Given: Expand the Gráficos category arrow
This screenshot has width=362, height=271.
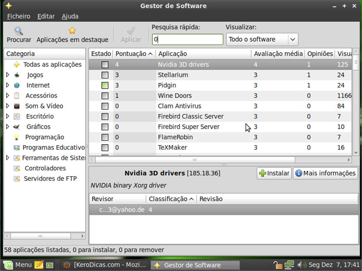Looking at the screenshot, I should (x=7, y=127).
